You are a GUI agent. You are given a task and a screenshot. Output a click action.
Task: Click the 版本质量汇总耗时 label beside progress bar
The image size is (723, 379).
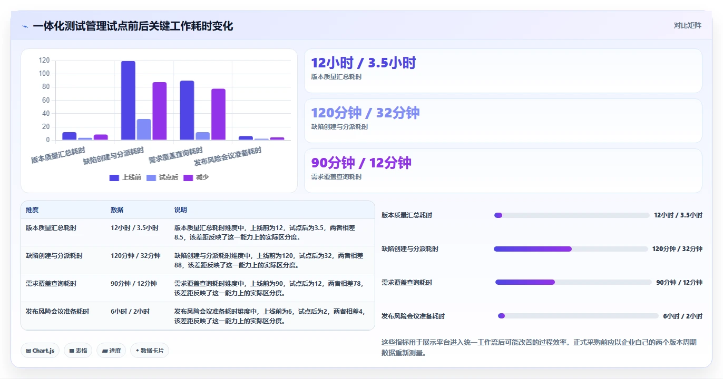pos(407,215)
